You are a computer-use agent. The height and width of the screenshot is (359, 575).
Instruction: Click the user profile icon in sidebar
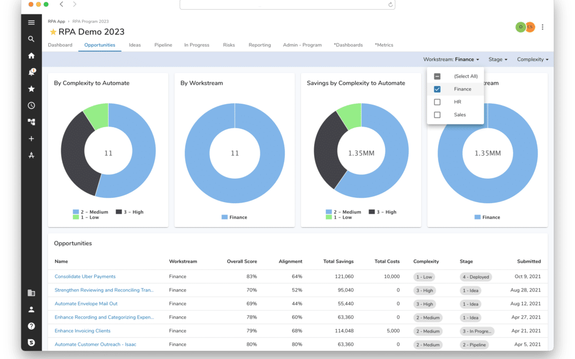(31, 310)
